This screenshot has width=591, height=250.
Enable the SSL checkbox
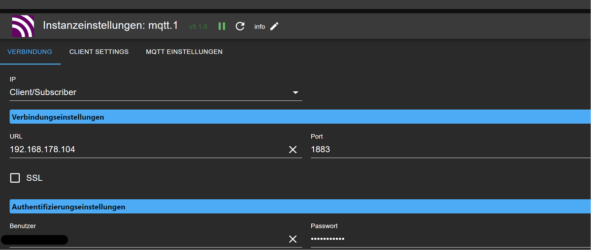coord(15,178)
